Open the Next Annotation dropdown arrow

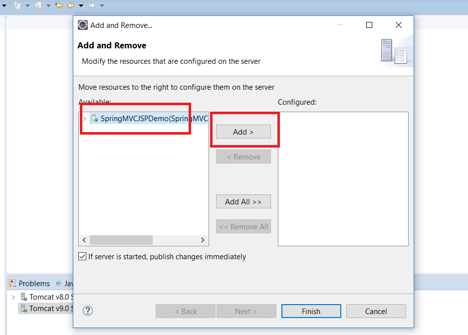27,6
